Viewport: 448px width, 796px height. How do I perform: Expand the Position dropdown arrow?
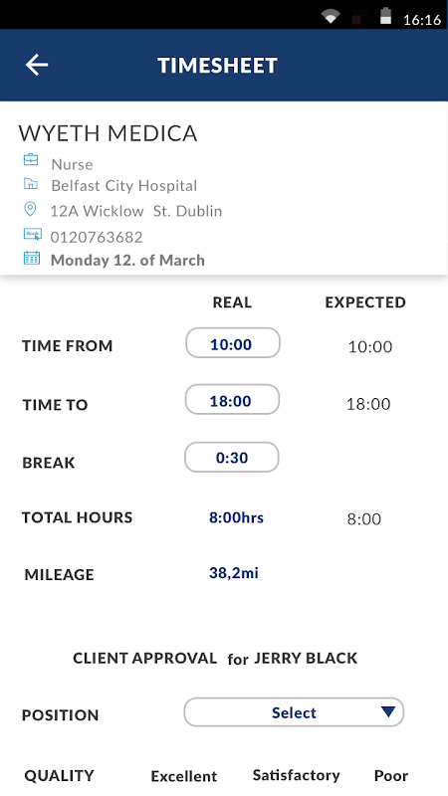[388, 711]
